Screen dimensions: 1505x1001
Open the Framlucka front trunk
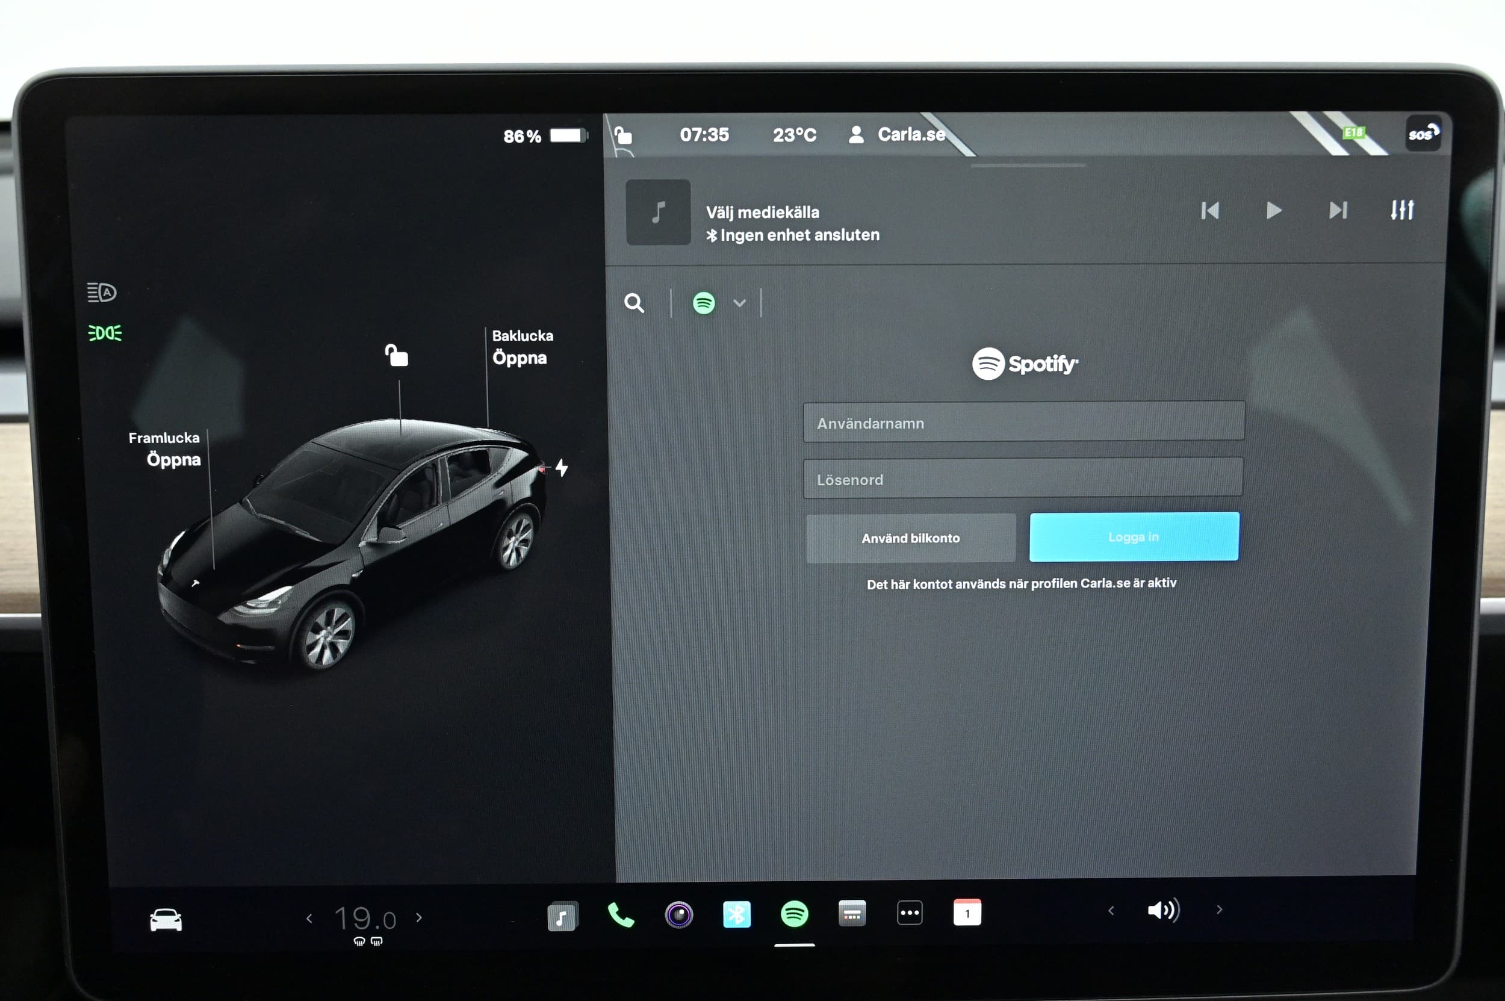pyautogui.click(x=165, y=450)
